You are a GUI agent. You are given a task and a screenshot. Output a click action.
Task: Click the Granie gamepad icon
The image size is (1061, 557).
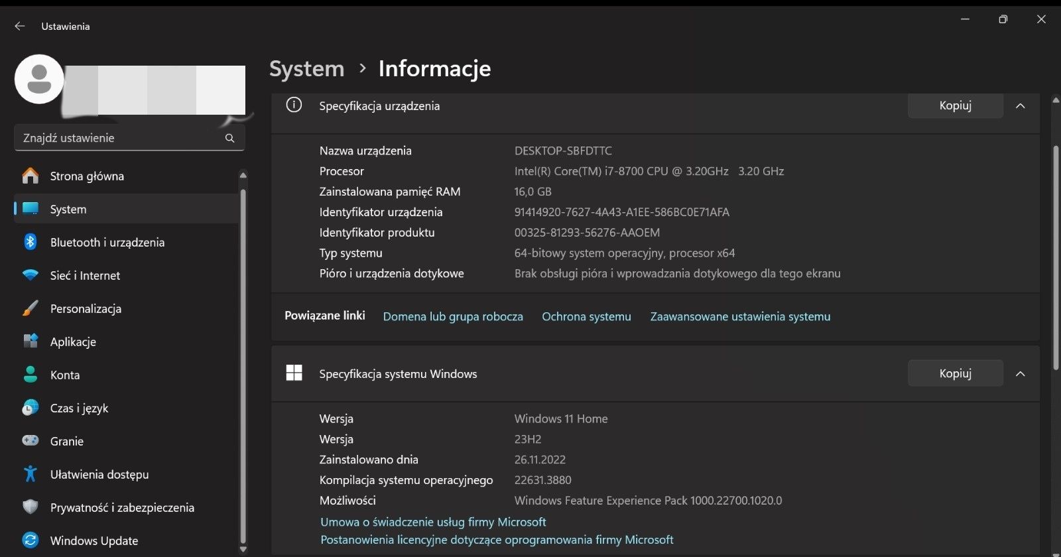click(31, 441)
